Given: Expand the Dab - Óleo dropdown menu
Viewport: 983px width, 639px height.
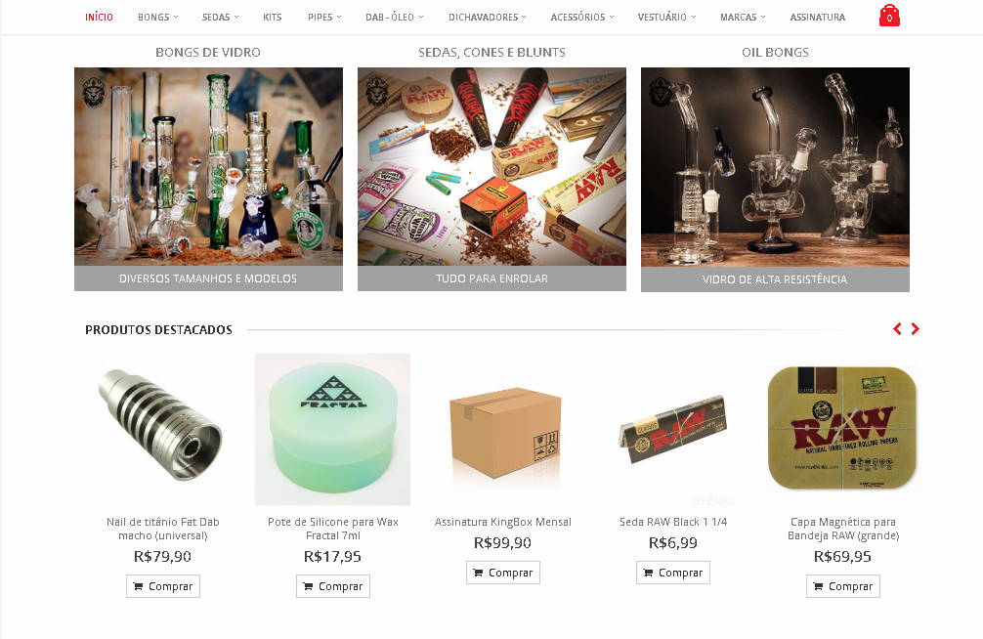Looking at the screenshot, I should pyautogui.click(x=395, y=17).
